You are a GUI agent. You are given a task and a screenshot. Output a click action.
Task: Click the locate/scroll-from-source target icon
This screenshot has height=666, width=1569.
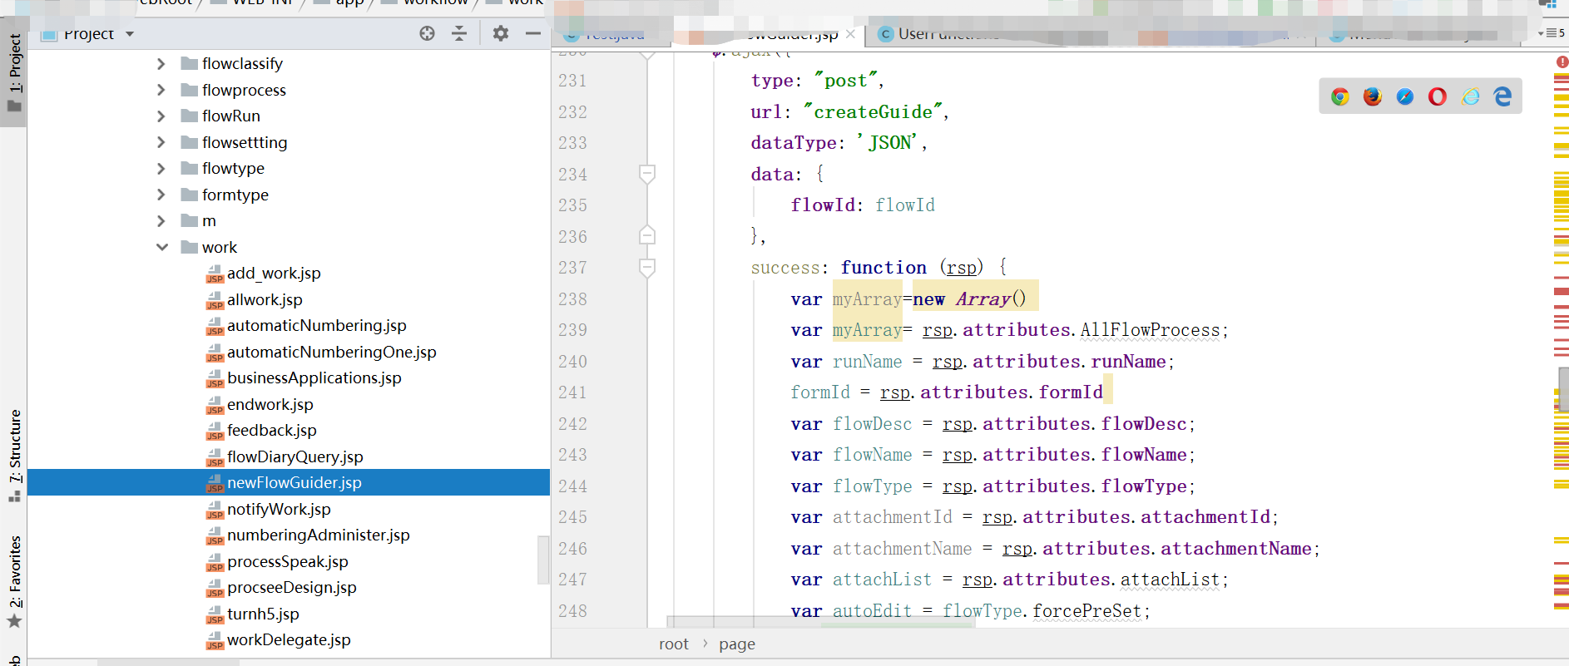click(427, 33)
